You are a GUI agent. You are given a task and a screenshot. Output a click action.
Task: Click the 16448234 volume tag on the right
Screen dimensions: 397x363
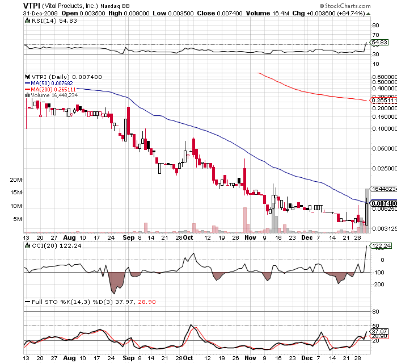tap(383, 189)
